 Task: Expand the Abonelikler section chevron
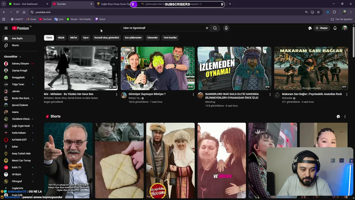[x=20, y=57]
